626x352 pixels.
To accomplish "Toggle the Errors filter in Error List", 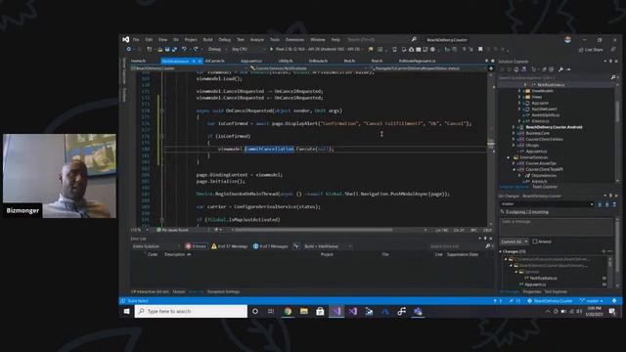I will [x=196, y=246].
